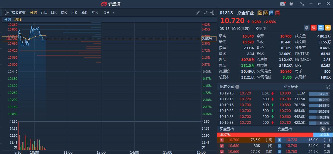Screen dimensions: 333x154
Task: Click the 13:00 time axis label
Action: click(101, 152)
